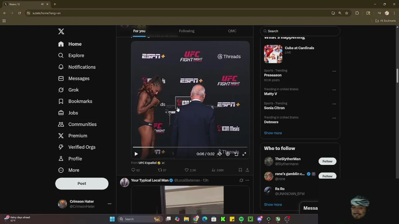Screen dimensions: 399x224
Task: Follow rone's gamblin account
Action: tap(327, 176)
